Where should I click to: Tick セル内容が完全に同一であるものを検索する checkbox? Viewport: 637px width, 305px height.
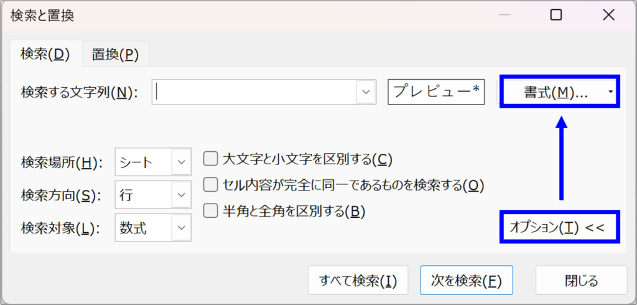pos(211,185)
